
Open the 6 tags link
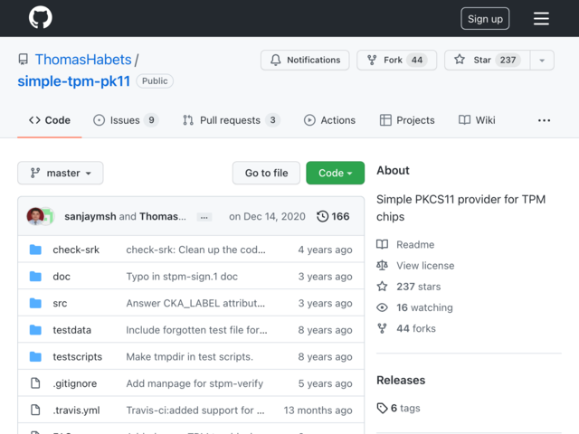point(405,408)
